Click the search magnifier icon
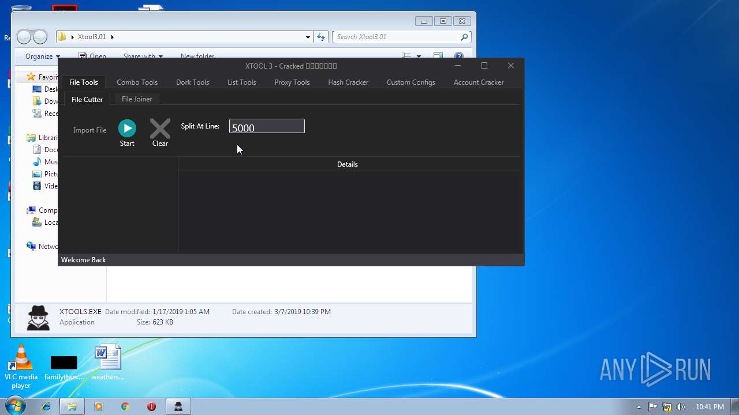Viewport: 739px width, 415px height. click(x=464, y=37)
